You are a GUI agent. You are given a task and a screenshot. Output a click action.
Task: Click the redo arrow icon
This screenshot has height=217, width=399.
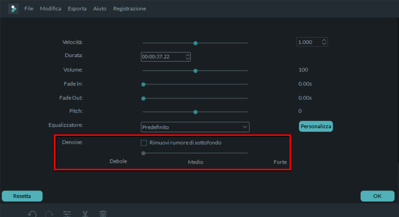click(49, 214)
